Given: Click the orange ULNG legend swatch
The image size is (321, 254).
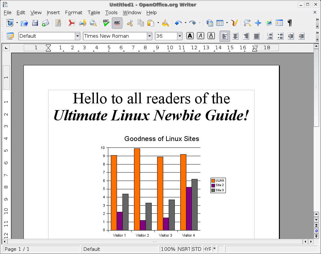Looking at the screenshot, I should 213,180.
